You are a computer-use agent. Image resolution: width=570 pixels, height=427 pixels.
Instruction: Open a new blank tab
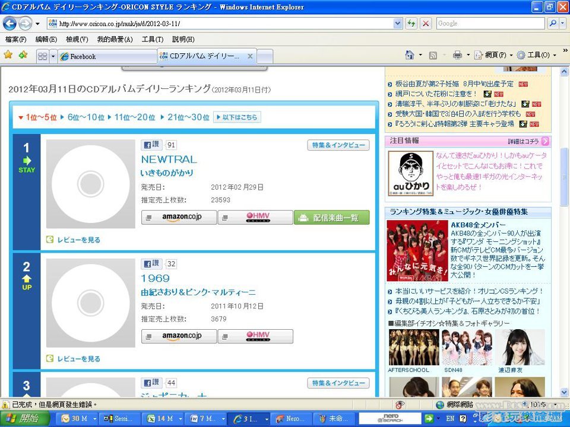(x=265, y=57)
